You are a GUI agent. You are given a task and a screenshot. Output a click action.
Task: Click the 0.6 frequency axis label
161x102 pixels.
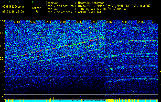pos(2,97)
